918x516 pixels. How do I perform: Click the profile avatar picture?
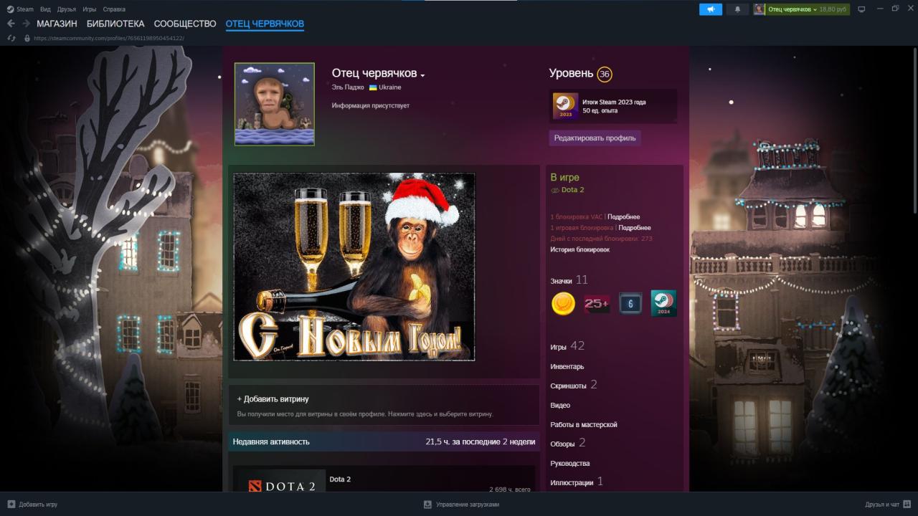(x=275, y=105)
